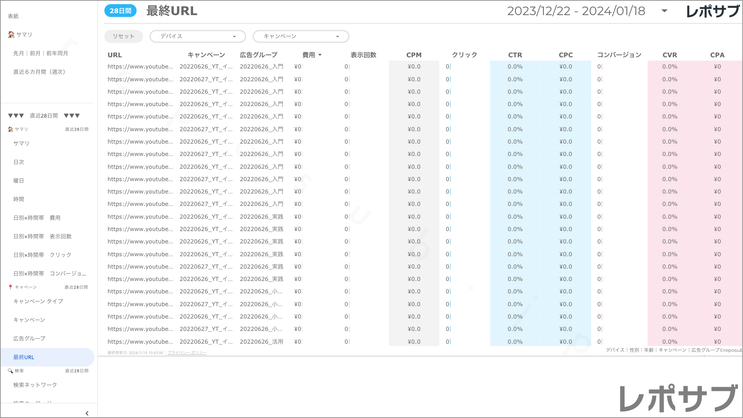
Task: Collapse the sidebar with the chevron arrow
Action: (x=87, y=413)
